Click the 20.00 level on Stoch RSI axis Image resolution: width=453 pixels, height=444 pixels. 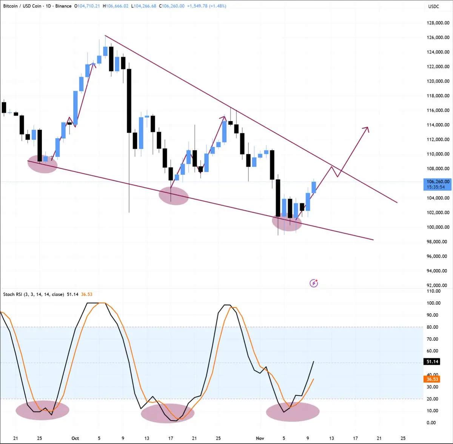pyautogui.click(x=432, y=399)
